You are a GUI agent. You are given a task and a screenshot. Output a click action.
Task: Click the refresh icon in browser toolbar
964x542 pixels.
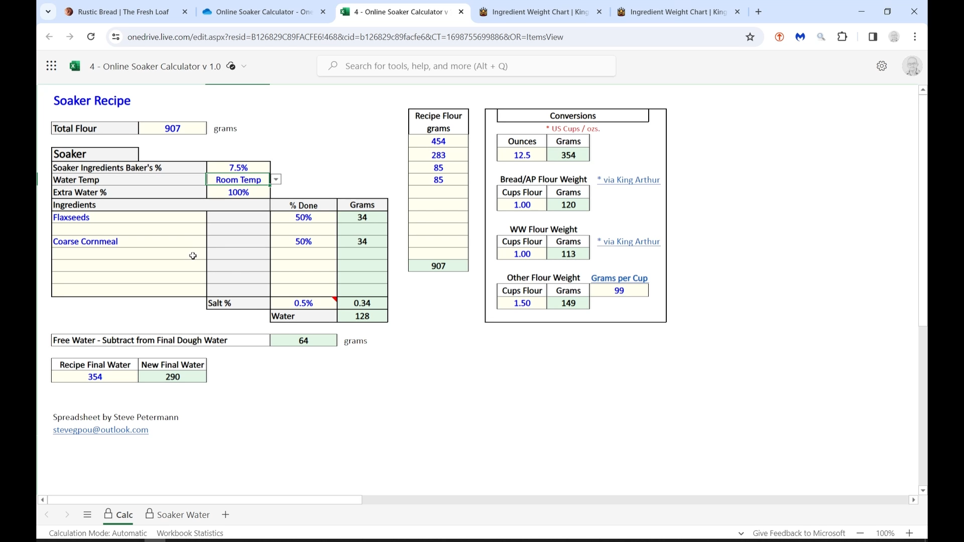pyautogui.click(x=91, y=37)
